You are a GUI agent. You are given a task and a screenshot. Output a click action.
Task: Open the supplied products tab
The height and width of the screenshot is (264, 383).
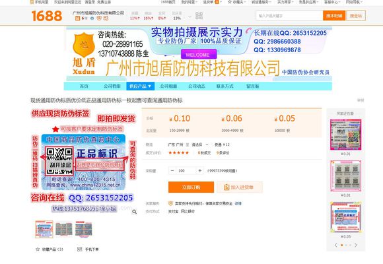click(140, 86)
